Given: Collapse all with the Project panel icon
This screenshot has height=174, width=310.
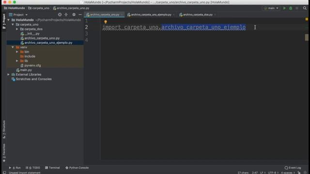Looking at the screenshot, I should pos(66,14).
